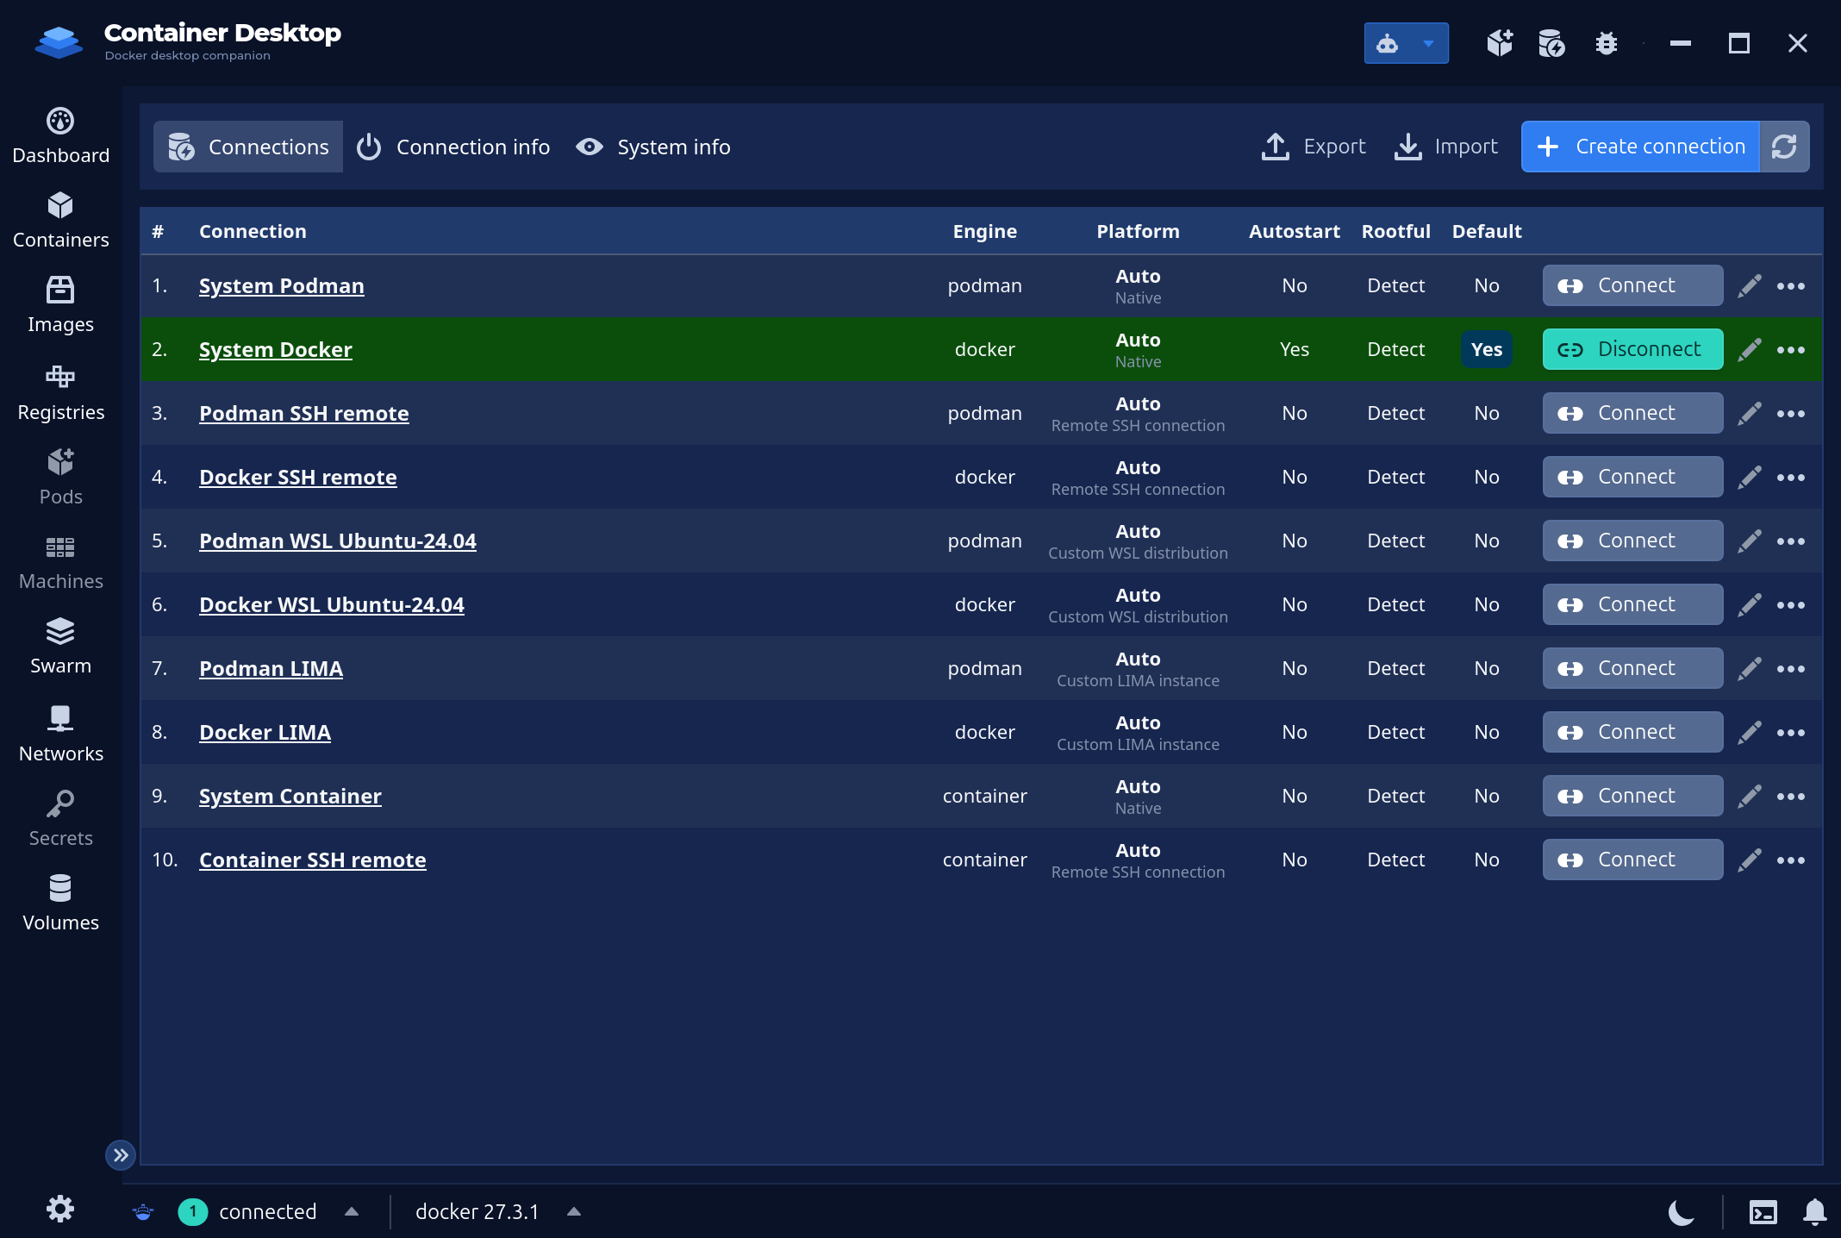This screenshot has height=1238, width=1841.
Task: Click the Platform column header
Action: pos(1138,231)
